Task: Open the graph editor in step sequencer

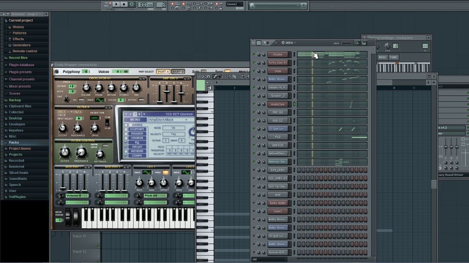Action: [357, 43]
